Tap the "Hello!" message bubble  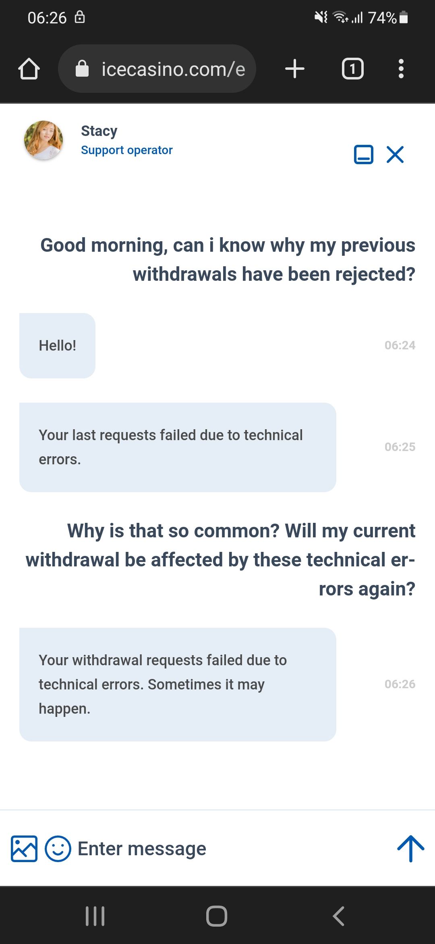[x=57, y=346]
